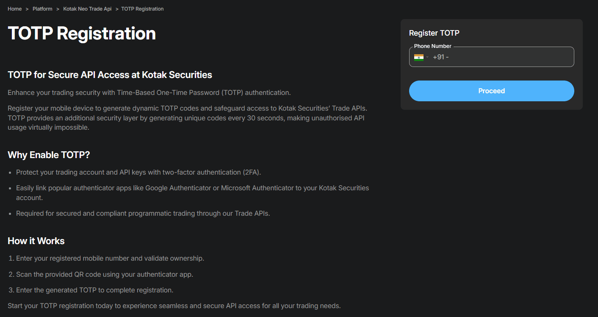Image resolution: width=598 pixels, height=317 pixels.
Task: Focus the Phone Number input field
Action: click(508, 57)
